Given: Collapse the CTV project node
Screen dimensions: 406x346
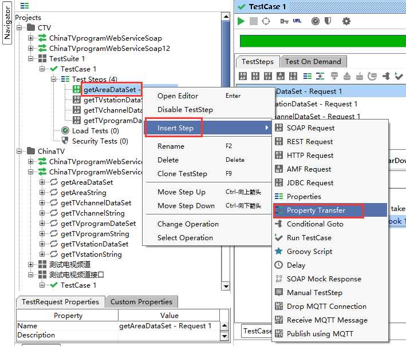Looking at the screenshot, I should (x=19, y=27).
